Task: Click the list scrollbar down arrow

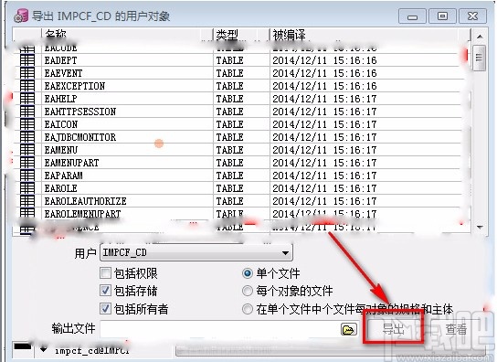Action: point(480,227)
